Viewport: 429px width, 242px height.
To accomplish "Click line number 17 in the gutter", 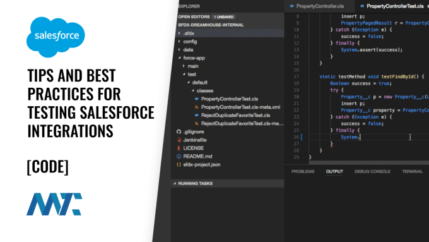I will point(297,76).
